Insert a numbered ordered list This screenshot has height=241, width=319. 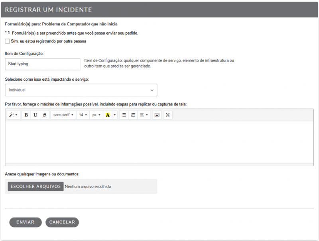coord(133,115)
